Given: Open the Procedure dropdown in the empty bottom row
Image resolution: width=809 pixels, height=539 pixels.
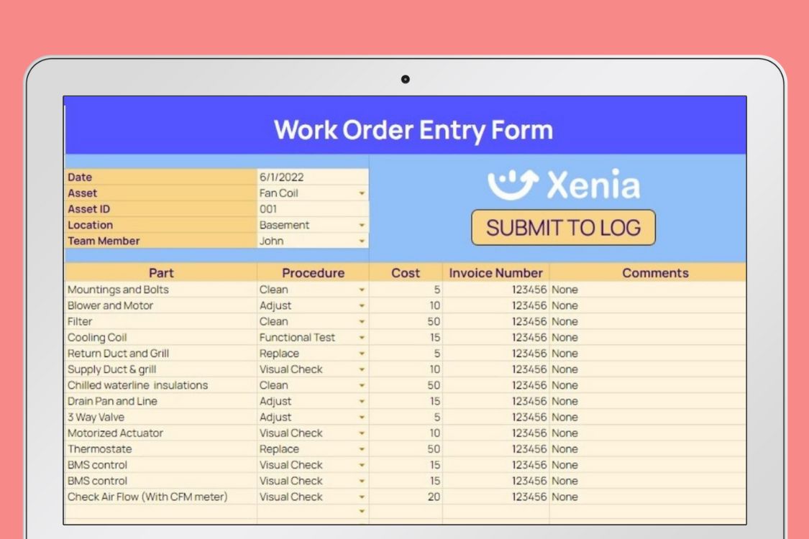Looking at the screenshot, I should (361, 511).
